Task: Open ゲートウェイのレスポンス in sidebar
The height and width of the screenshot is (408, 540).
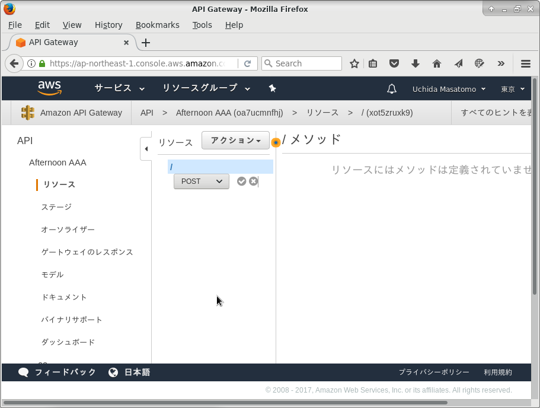Action: [87, 252]
